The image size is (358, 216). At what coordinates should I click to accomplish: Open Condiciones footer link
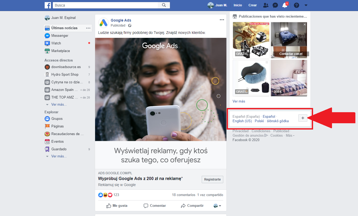click(x=261, y=131)
